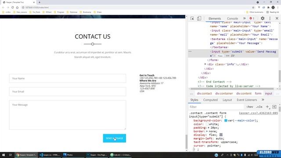Image resolution: width=281 pixels, height=158 pixels.
Task: Click the flex badge on input element
Action: click(220, 56)
